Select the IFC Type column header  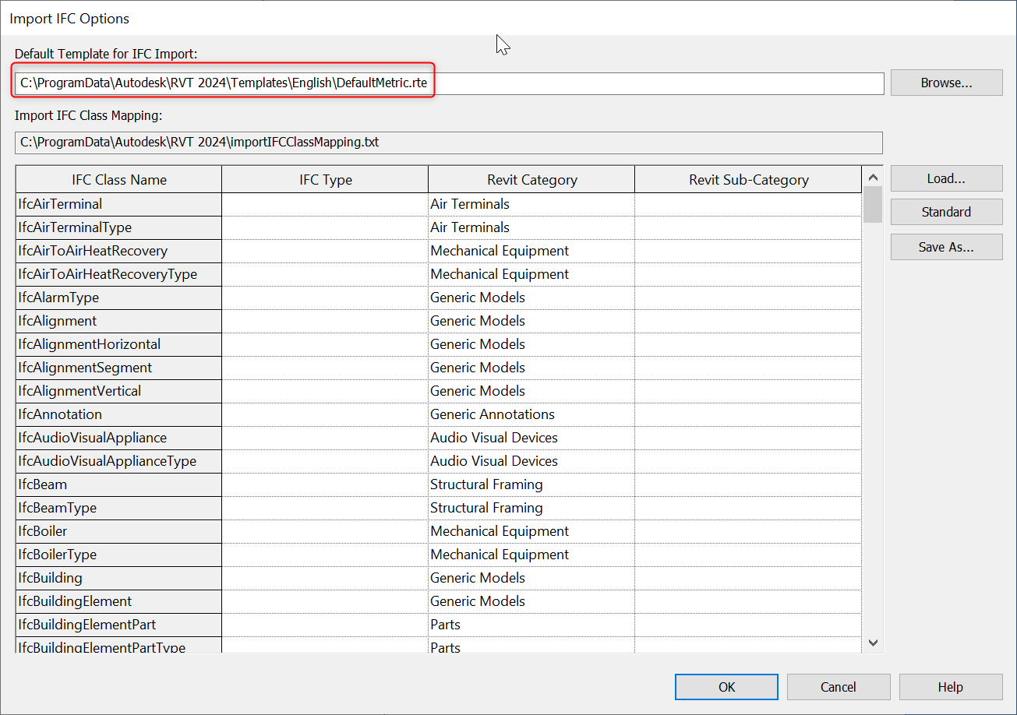click(324, 179)
